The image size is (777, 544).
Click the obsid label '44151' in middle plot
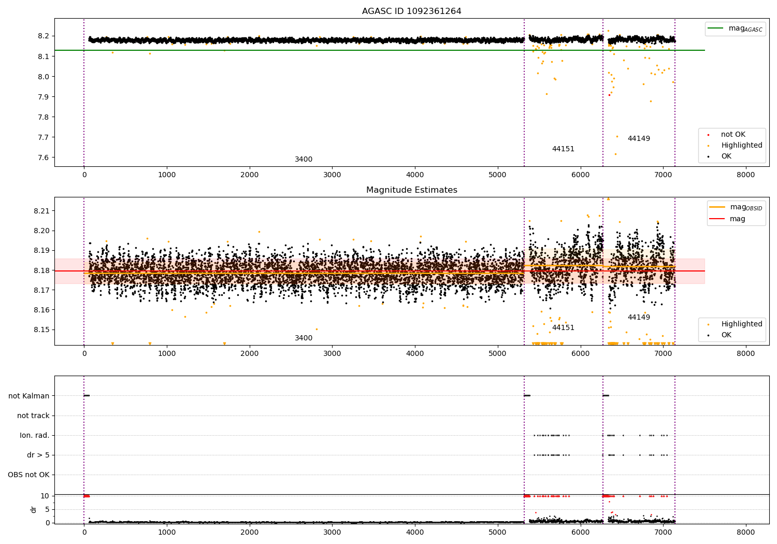[x=563, y=328]
